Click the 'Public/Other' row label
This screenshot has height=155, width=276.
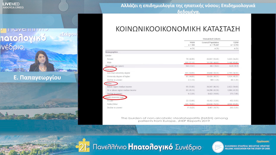(112, 104)
